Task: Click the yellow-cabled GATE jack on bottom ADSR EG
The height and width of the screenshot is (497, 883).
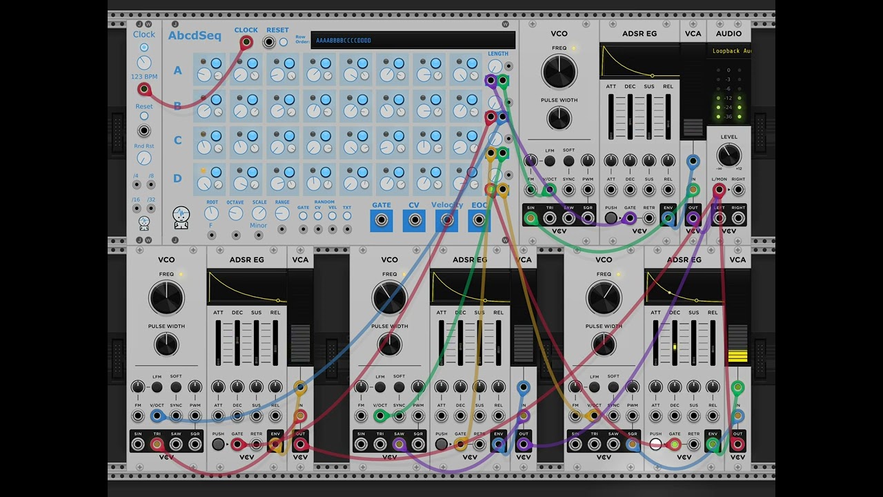Action: point(460,445)
